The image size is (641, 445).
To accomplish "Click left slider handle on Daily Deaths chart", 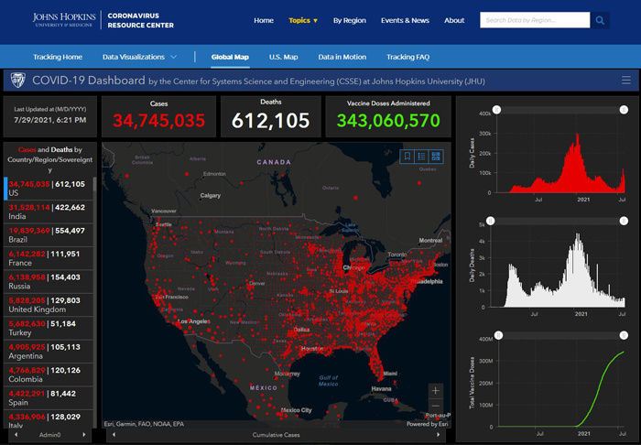I will (491, 221).
